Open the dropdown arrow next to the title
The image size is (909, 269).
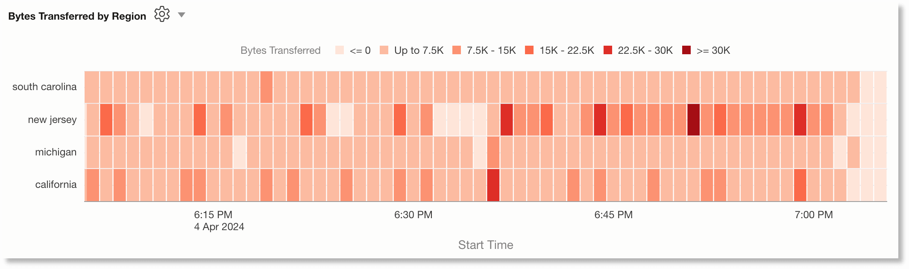182,15
